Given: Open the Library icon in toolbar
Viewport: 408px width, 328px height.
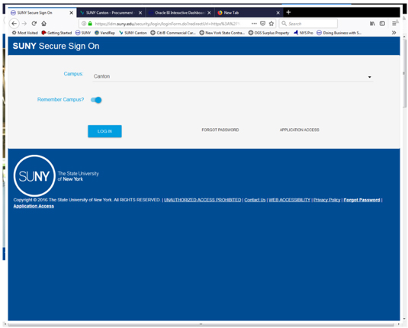Looking at the screenshot, I should [x=373, y=24].
